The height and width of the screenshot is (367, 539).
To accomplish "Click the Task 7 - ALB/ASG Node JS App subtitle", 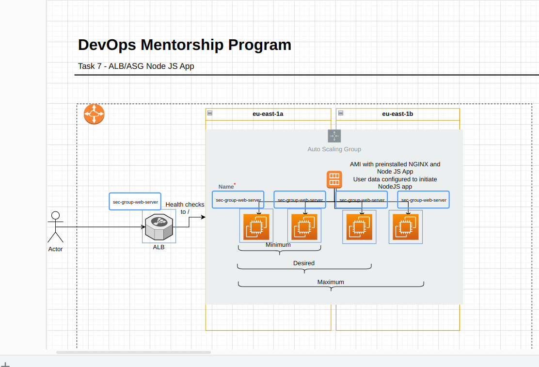I will click(136, 66).
